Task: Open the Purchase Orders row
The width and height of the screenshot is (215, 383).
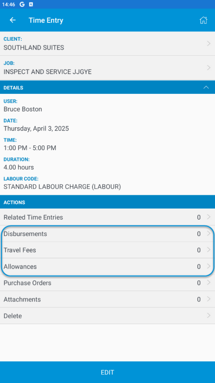Action: pos(107,283)
